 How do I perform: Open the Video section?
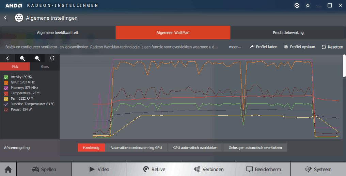(x=99, y=169)
